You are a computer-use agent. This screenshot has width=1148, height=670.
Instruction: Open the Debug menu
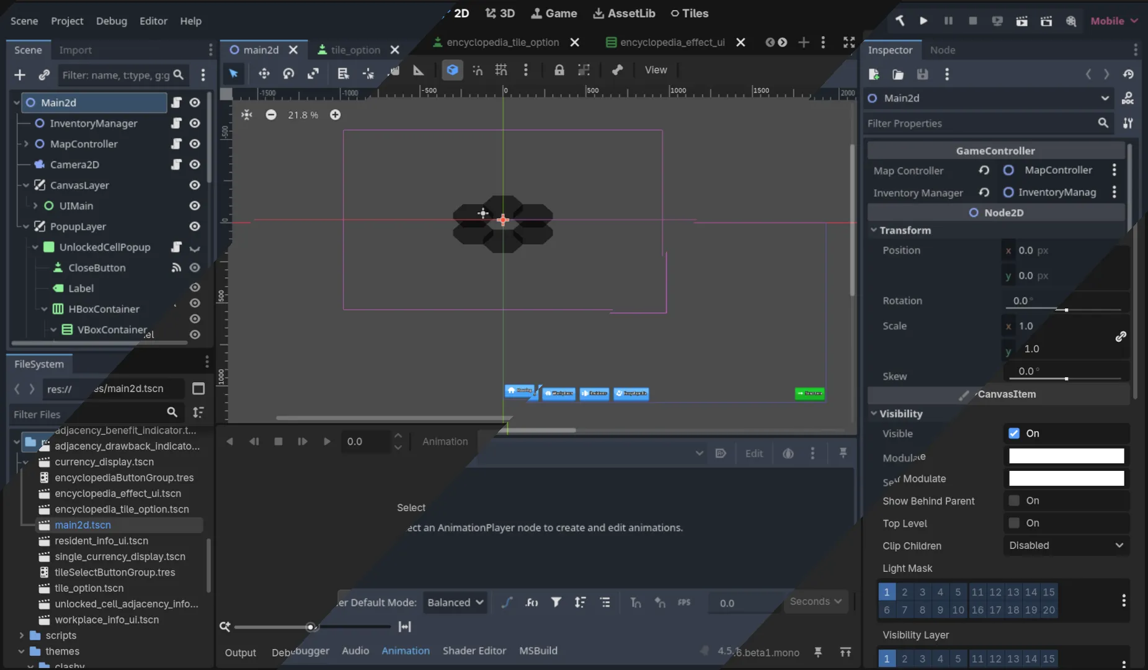(111, 20)
